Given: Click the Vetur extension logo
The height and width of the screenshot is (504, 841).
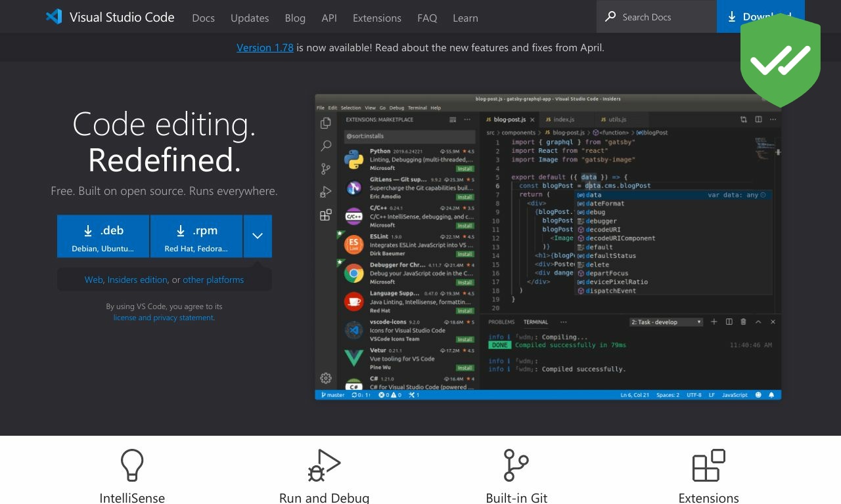Looking at the screenshot, I should click(x=354, y=358).
